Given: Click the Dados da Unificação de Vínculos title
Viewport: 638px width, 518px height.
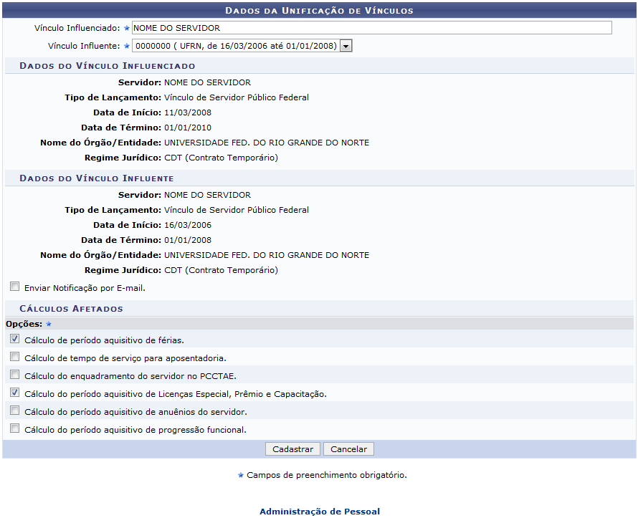Looking at the screenshot, I should (319, 11).
